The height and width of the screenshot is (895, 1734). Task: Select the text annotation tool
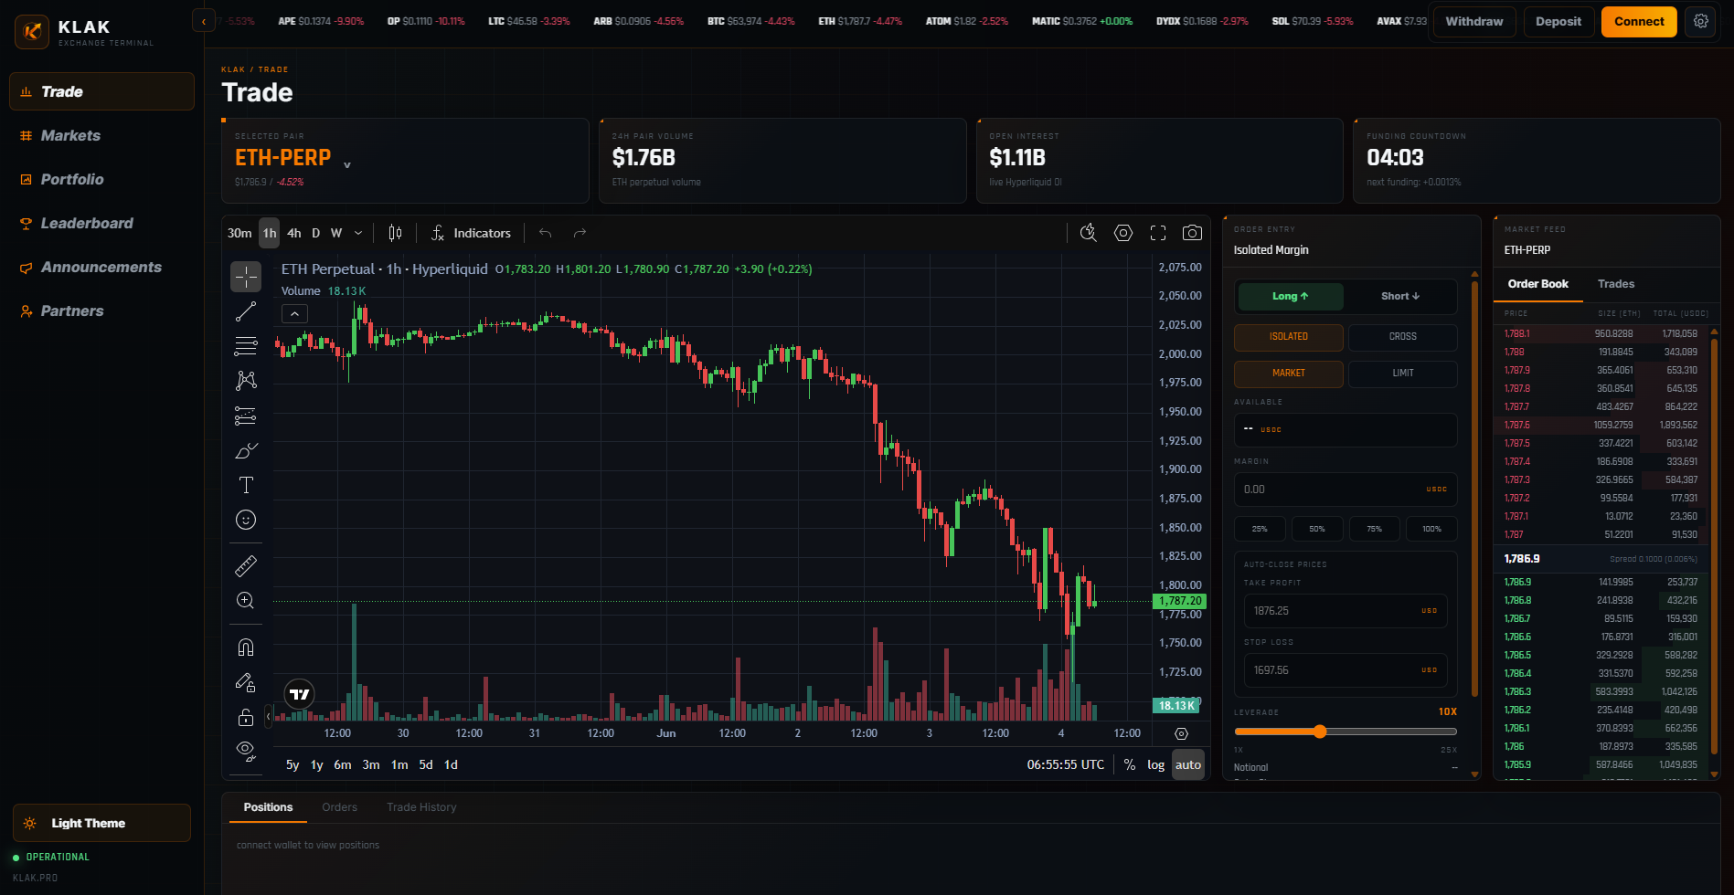[246, 485]
